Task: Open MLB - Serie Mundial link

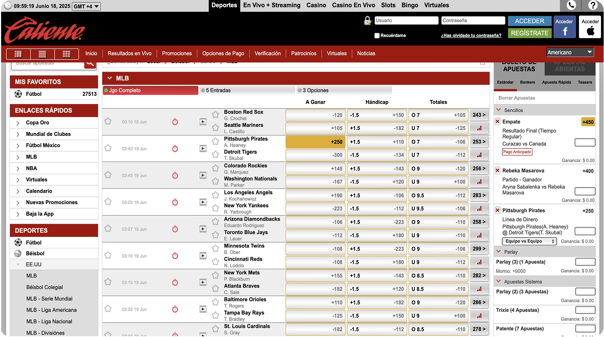Action: click(49, 299)
